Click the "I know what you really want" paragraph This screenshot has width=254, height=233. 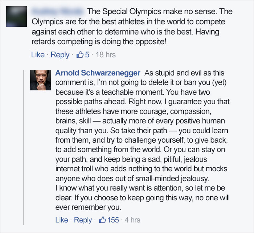click(x=142, y=188)
